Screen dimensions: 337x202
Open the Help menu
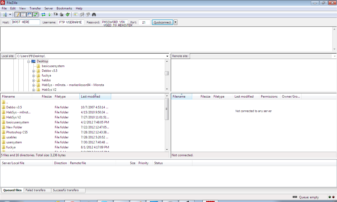coord(79,8)
